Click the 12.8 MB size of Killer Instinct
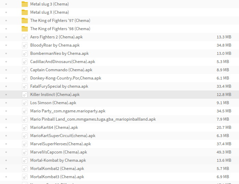The height and width of the screenshot is (184, 239). coord(224,95)
